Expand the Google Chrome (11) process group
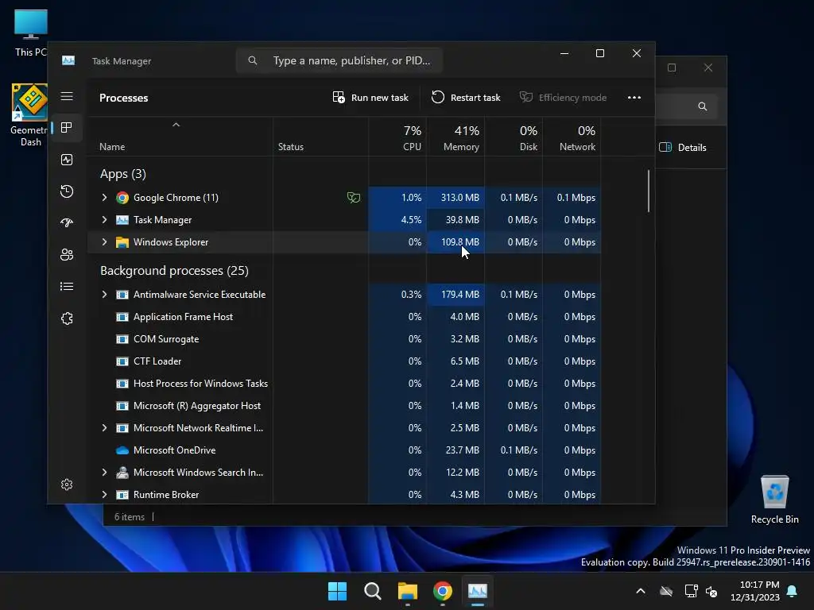This screenshot has width=814, height=610. pos(104,198)
